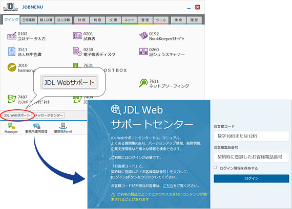Follow the こちら link

(x=168, y=185)
